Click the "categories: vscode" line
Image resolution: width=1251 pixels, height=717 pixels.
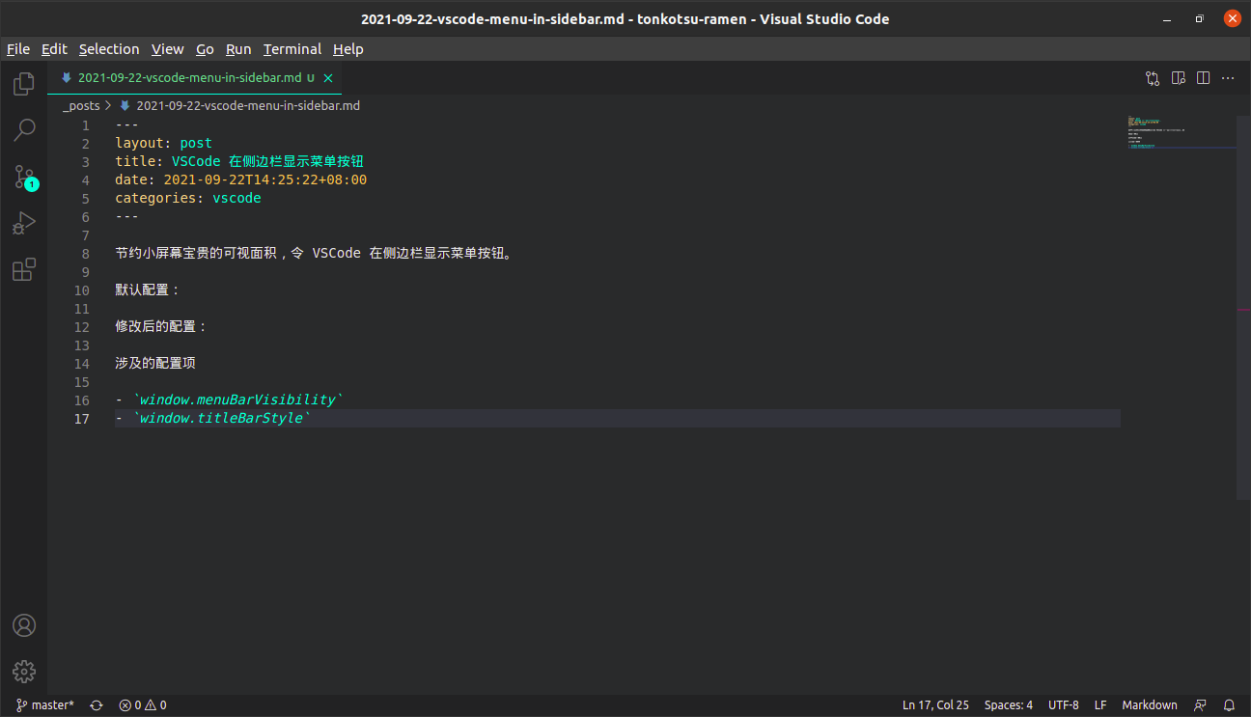coord(188,199)
